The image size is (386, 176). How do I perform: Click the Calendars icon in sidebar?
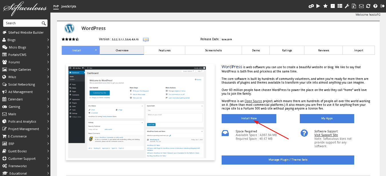[4, 99]
